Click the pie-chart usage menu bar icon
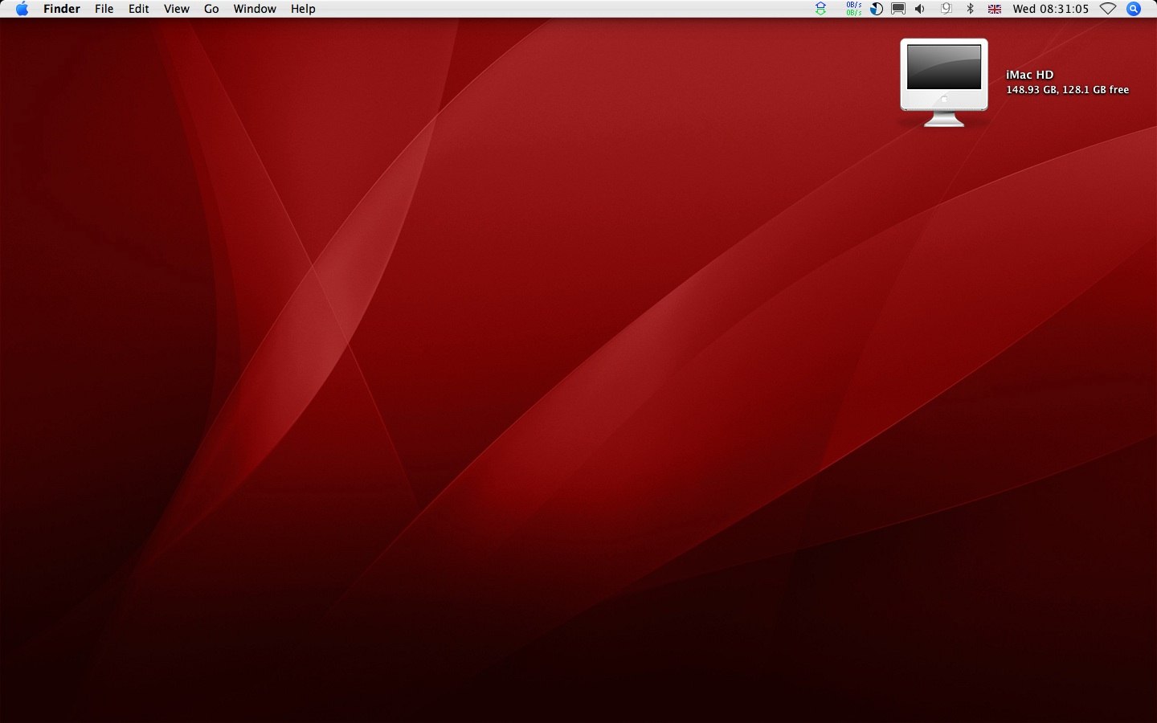 click(877, 9)
